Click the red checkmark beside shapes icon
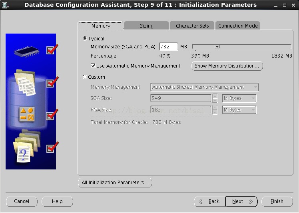Screen dimensions: 299x213 pyautogui.click(x=52, y=115)
